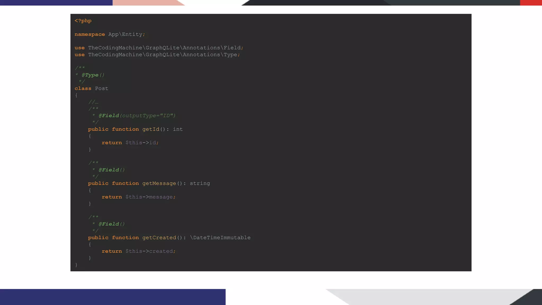Screen dimensions: 542x305
Task: Click the use statement ending with Annotations\Field
Action: tap(159, 48)
